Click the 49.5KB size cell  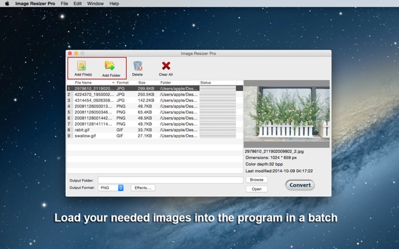coord(145,118)
